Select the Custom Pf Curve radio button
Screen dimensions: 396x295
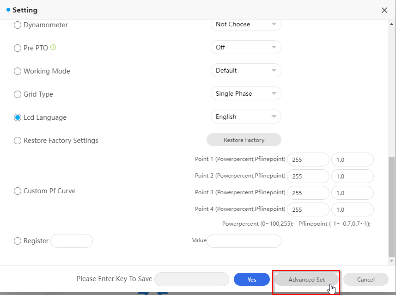coord(18,191)
